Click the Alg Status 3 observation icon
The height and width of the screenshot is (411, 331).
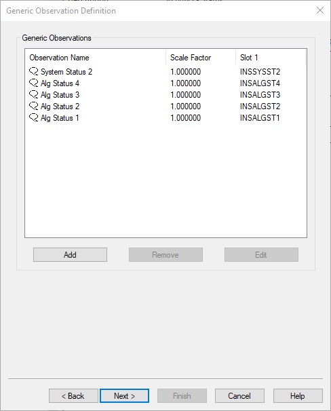(33, 95)
